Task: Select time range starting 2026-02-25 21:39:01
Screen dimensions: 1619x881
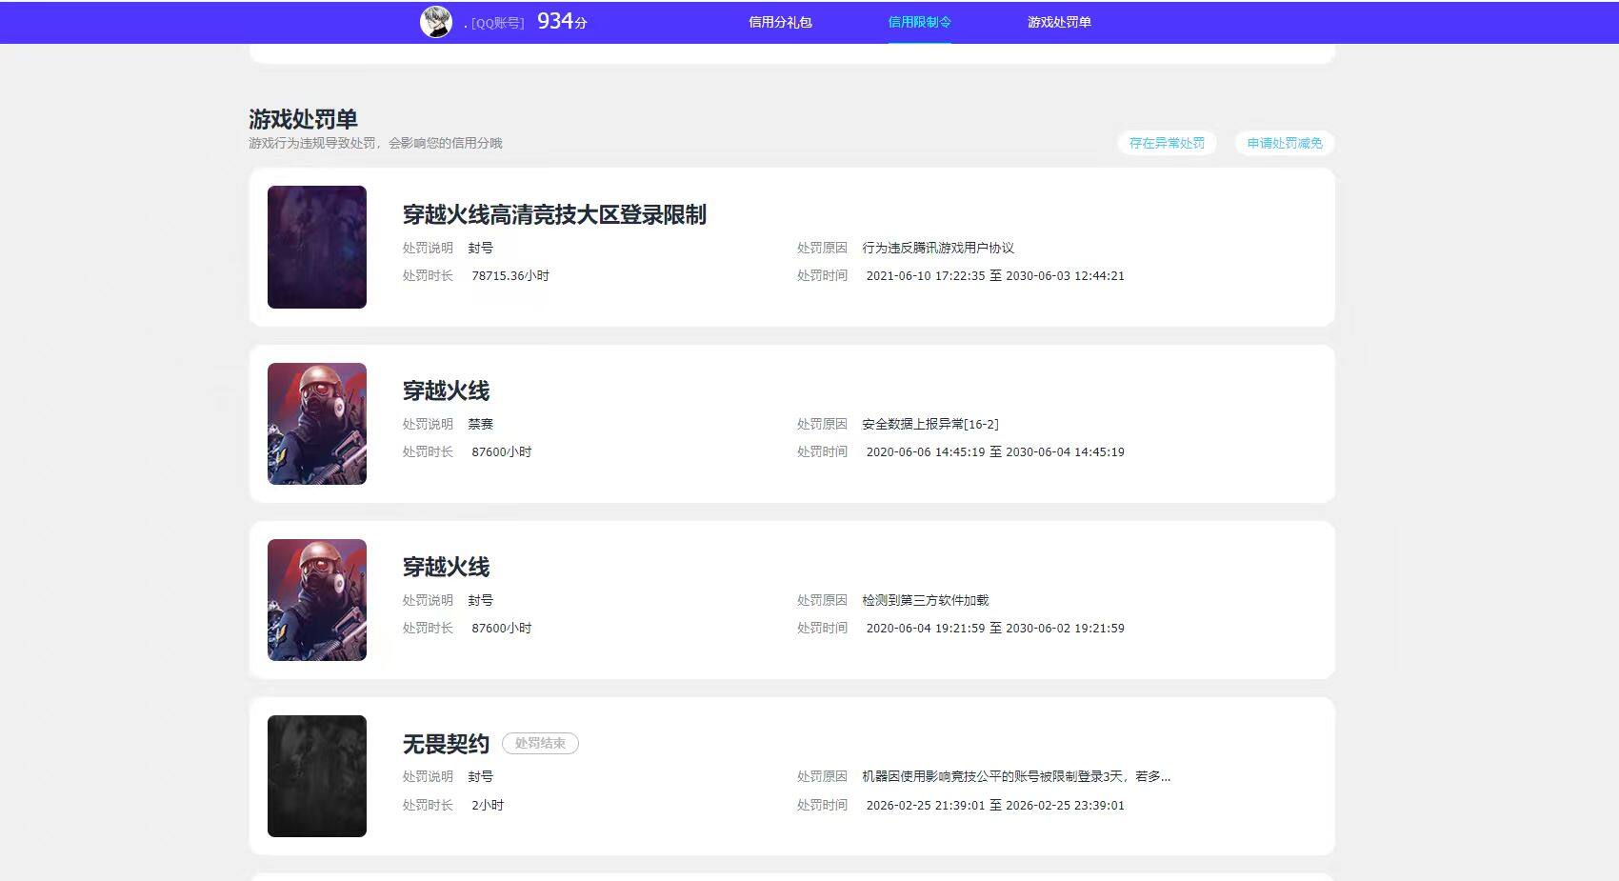Action: click(x=995, y=805)
